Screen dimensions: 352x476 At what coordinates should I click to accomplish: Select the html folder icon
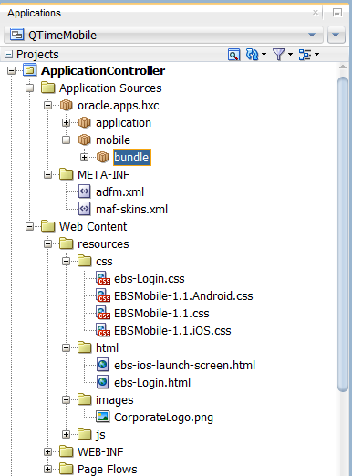coord(85,347)
